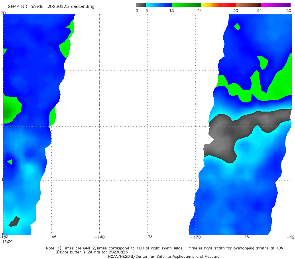Click the brown 50-64 colorbar segment

pyautogui.click(x=248, y=5)
